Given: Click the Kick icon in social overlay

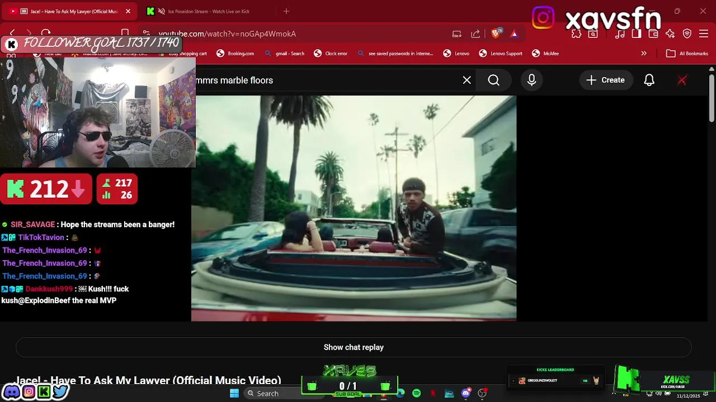Looking at the screenshot, I should (x=44, y=391).
